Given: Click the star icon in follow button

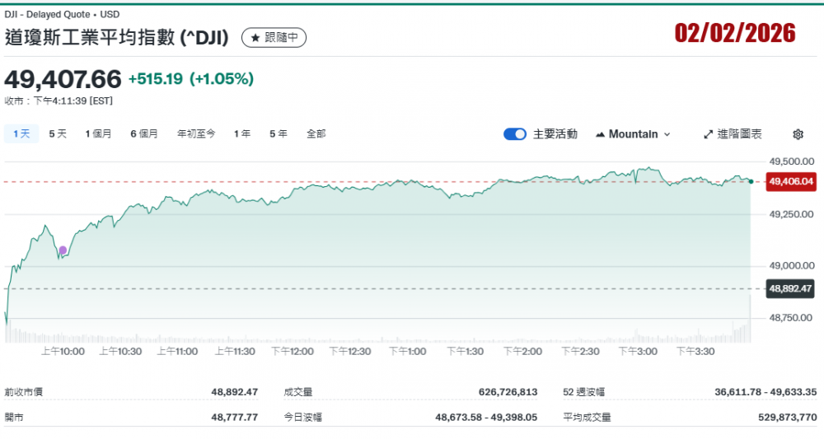Looking at the screenshot, I should (x=255, y=38).
